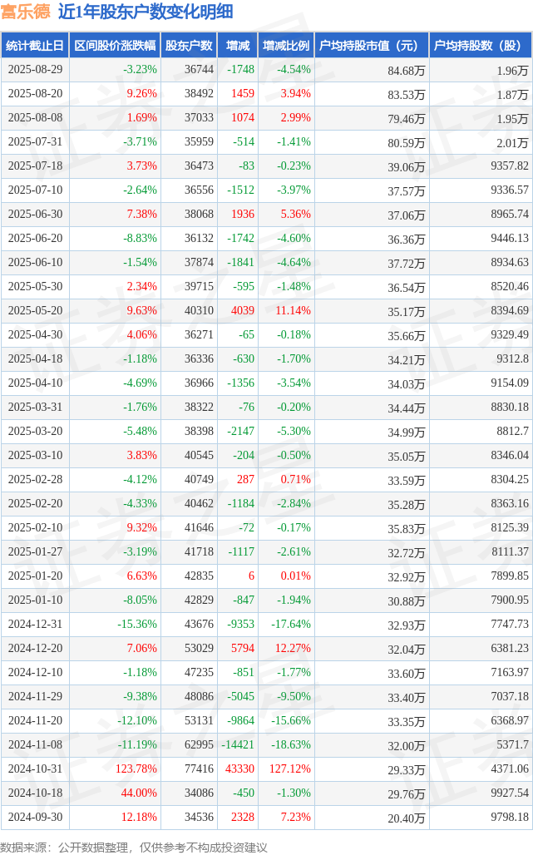Click the -14421 decrease value
Image resolution: width=533 pixels, height=855 pixels.
click(238, 745)
